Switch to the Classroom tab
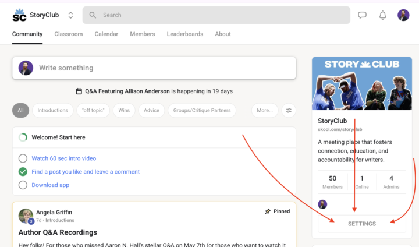Screen dimensions: 419x247 [69, 34]
